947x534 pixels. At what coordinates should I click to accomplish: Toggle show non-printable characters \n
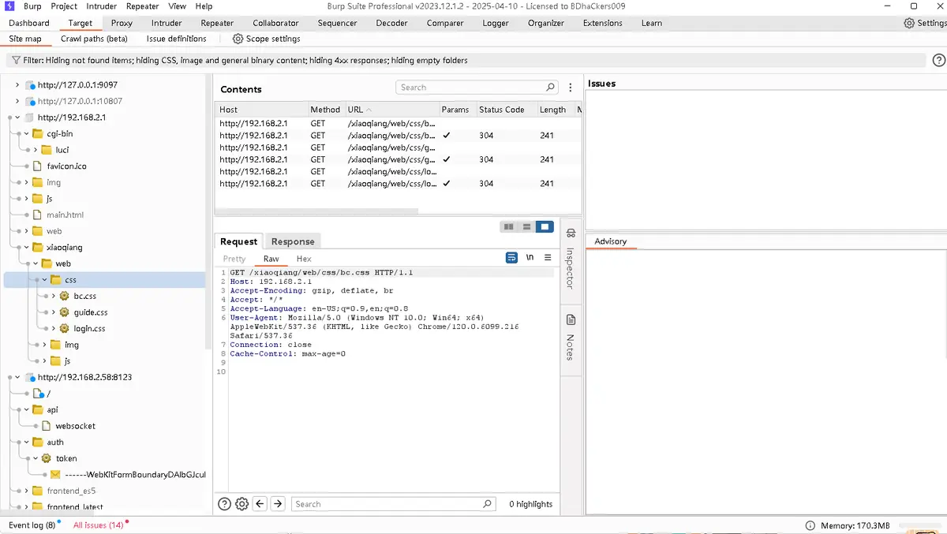click(x=530, y=258)
